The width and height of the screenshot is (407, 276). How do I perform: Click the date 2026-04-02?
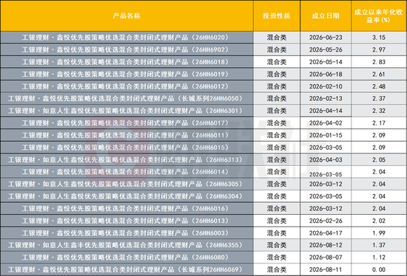click(326, 123)
